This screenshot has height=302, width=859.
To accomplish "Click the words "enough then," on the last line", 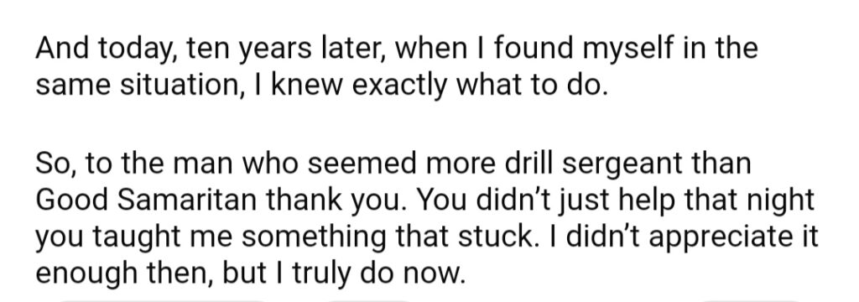I will 125,273.
